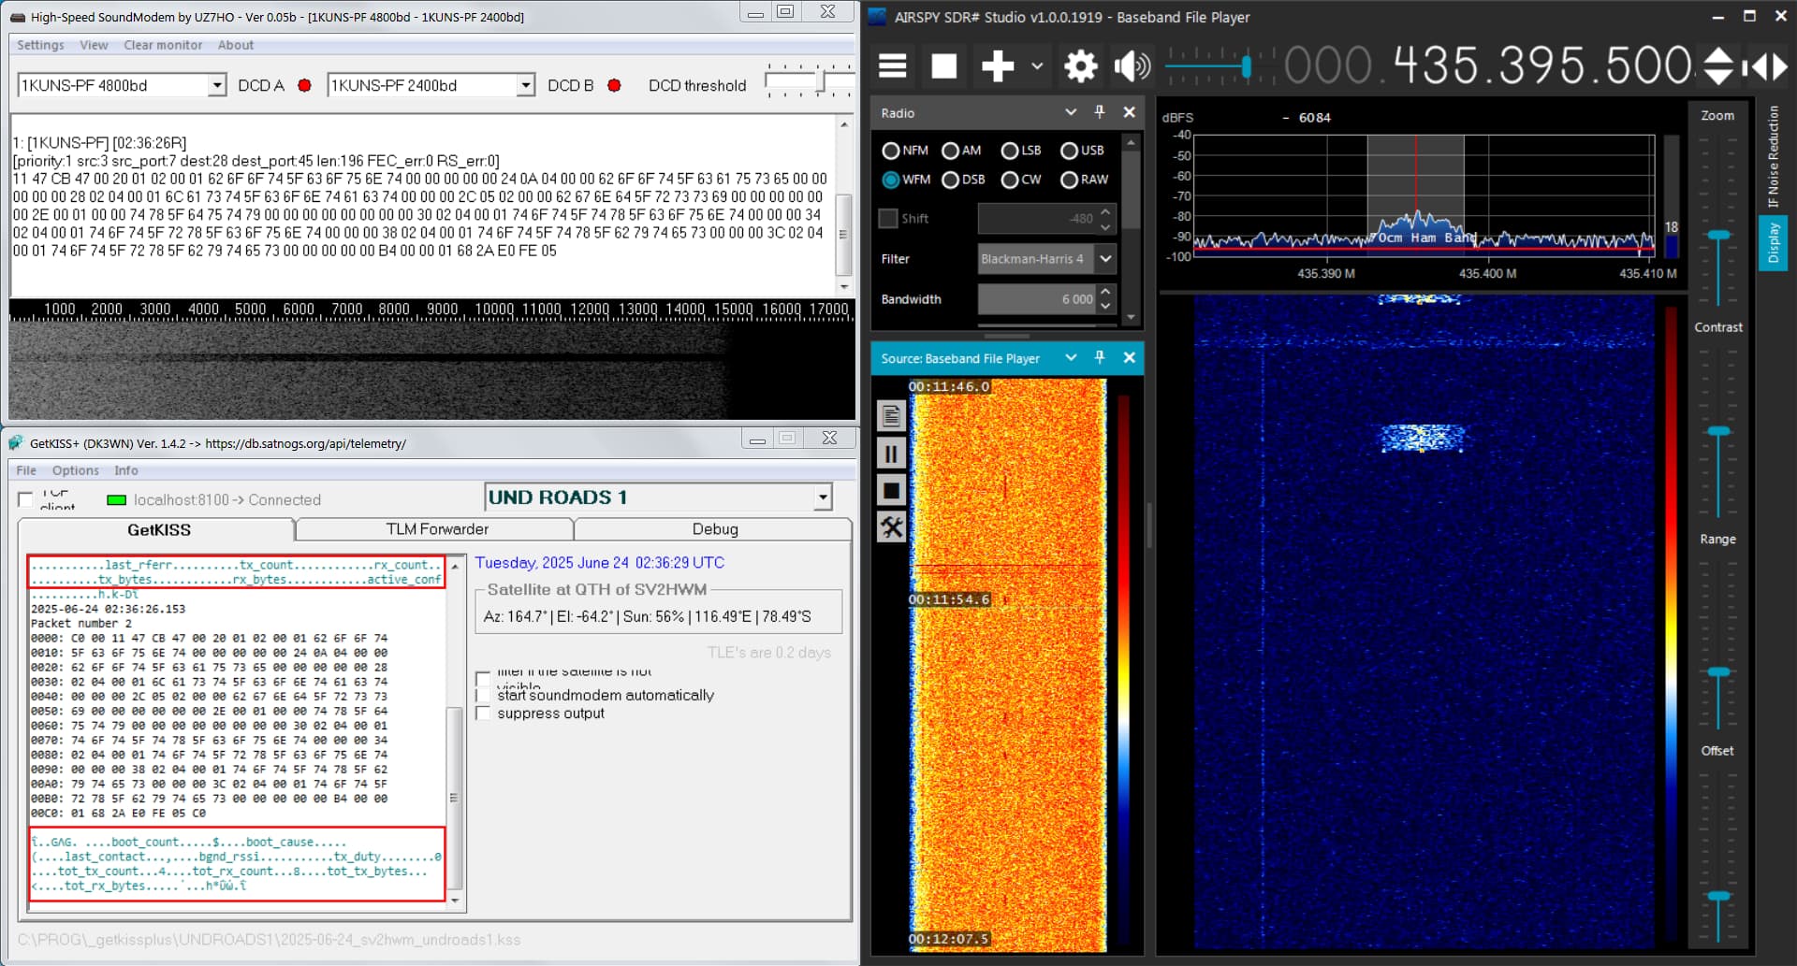Screen dimensions: 1797x966
Task: Pause the baseband file playback
Action: pyautogui.click(x=891, y=454)
